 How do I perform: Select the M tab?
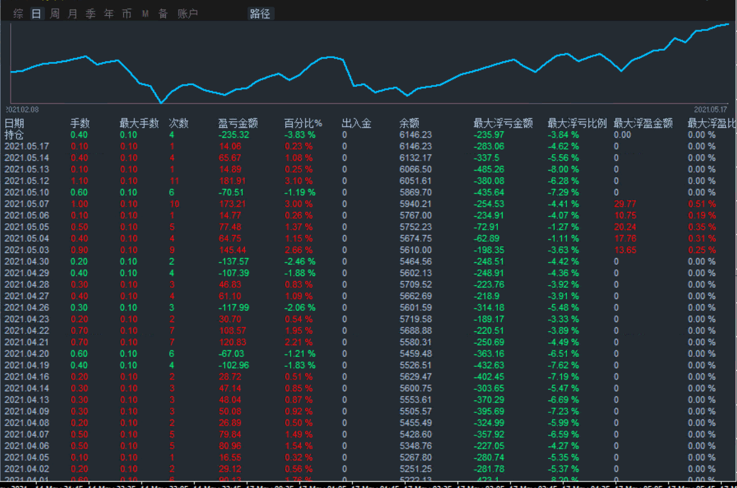point(145,14)
